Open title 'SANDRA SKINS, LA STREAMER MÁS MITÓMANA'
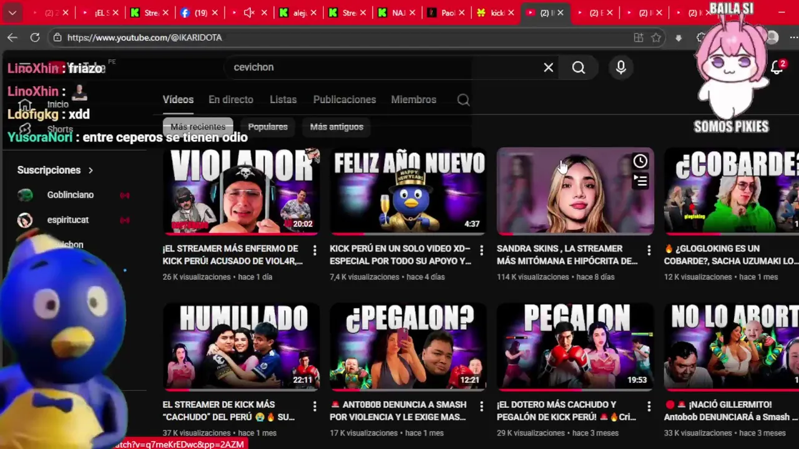 pos(567,255)
